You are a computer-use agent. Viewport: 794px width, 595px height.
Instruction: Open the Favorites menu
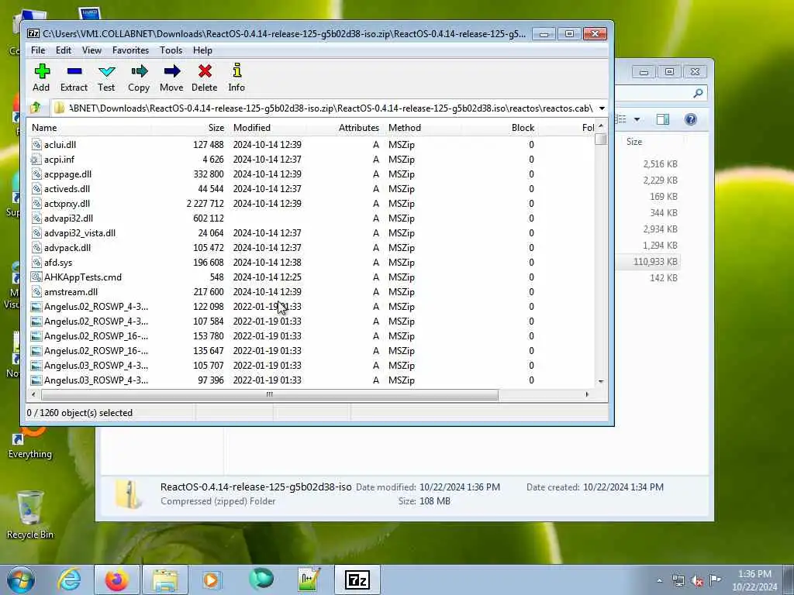pyautogui.click(x=130, y=50)
